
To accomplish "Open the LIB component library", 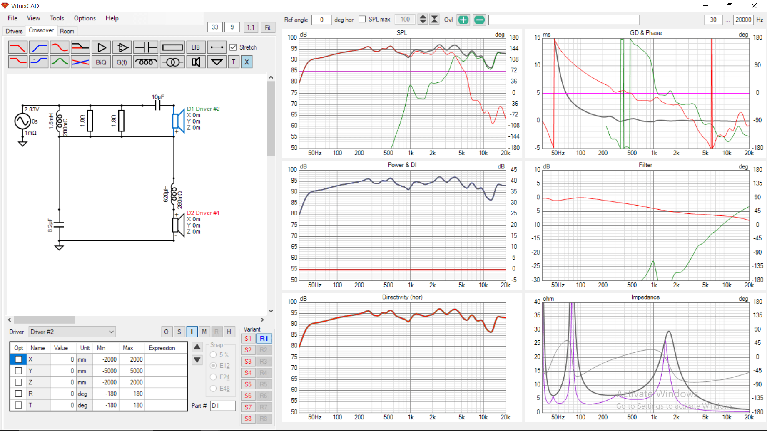I will pos(196,47).
